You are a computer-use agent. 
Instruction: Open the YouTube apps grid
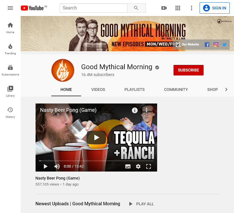point(178,8)
